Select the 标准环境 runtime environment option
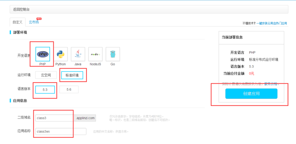 (72, 75)
